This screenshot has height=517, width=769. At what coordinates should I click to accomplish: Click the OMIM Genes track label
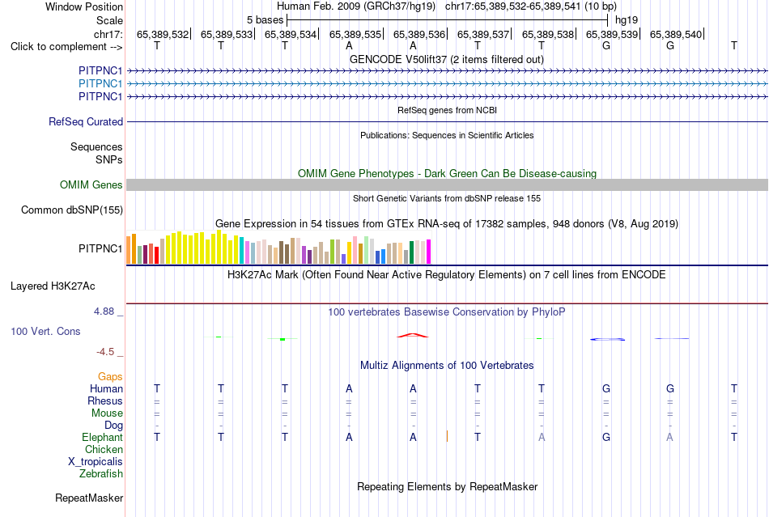91,184
